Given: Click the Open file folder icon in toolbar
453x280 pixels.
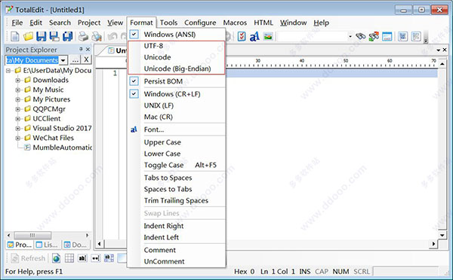Looking at the screenshot, I should tap(28, 37).
